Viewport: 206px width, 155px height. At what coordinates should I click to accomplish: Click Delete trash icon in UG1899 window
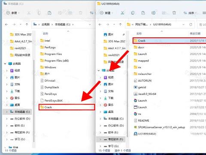coord(174,13)
